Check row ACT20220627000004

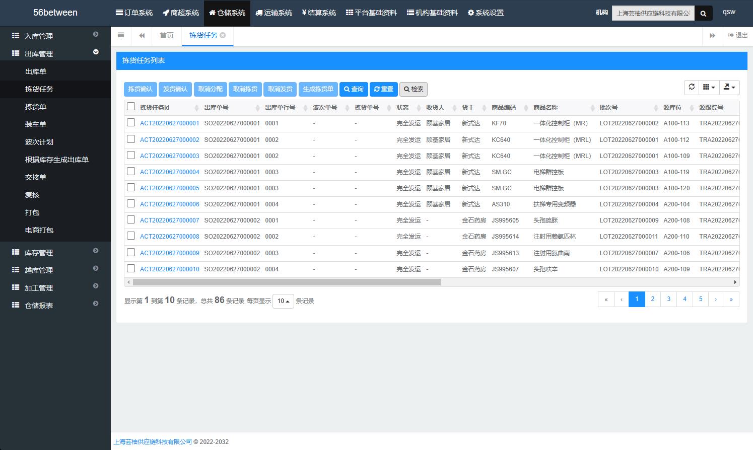pyautogui.click(x=131, y=171)
